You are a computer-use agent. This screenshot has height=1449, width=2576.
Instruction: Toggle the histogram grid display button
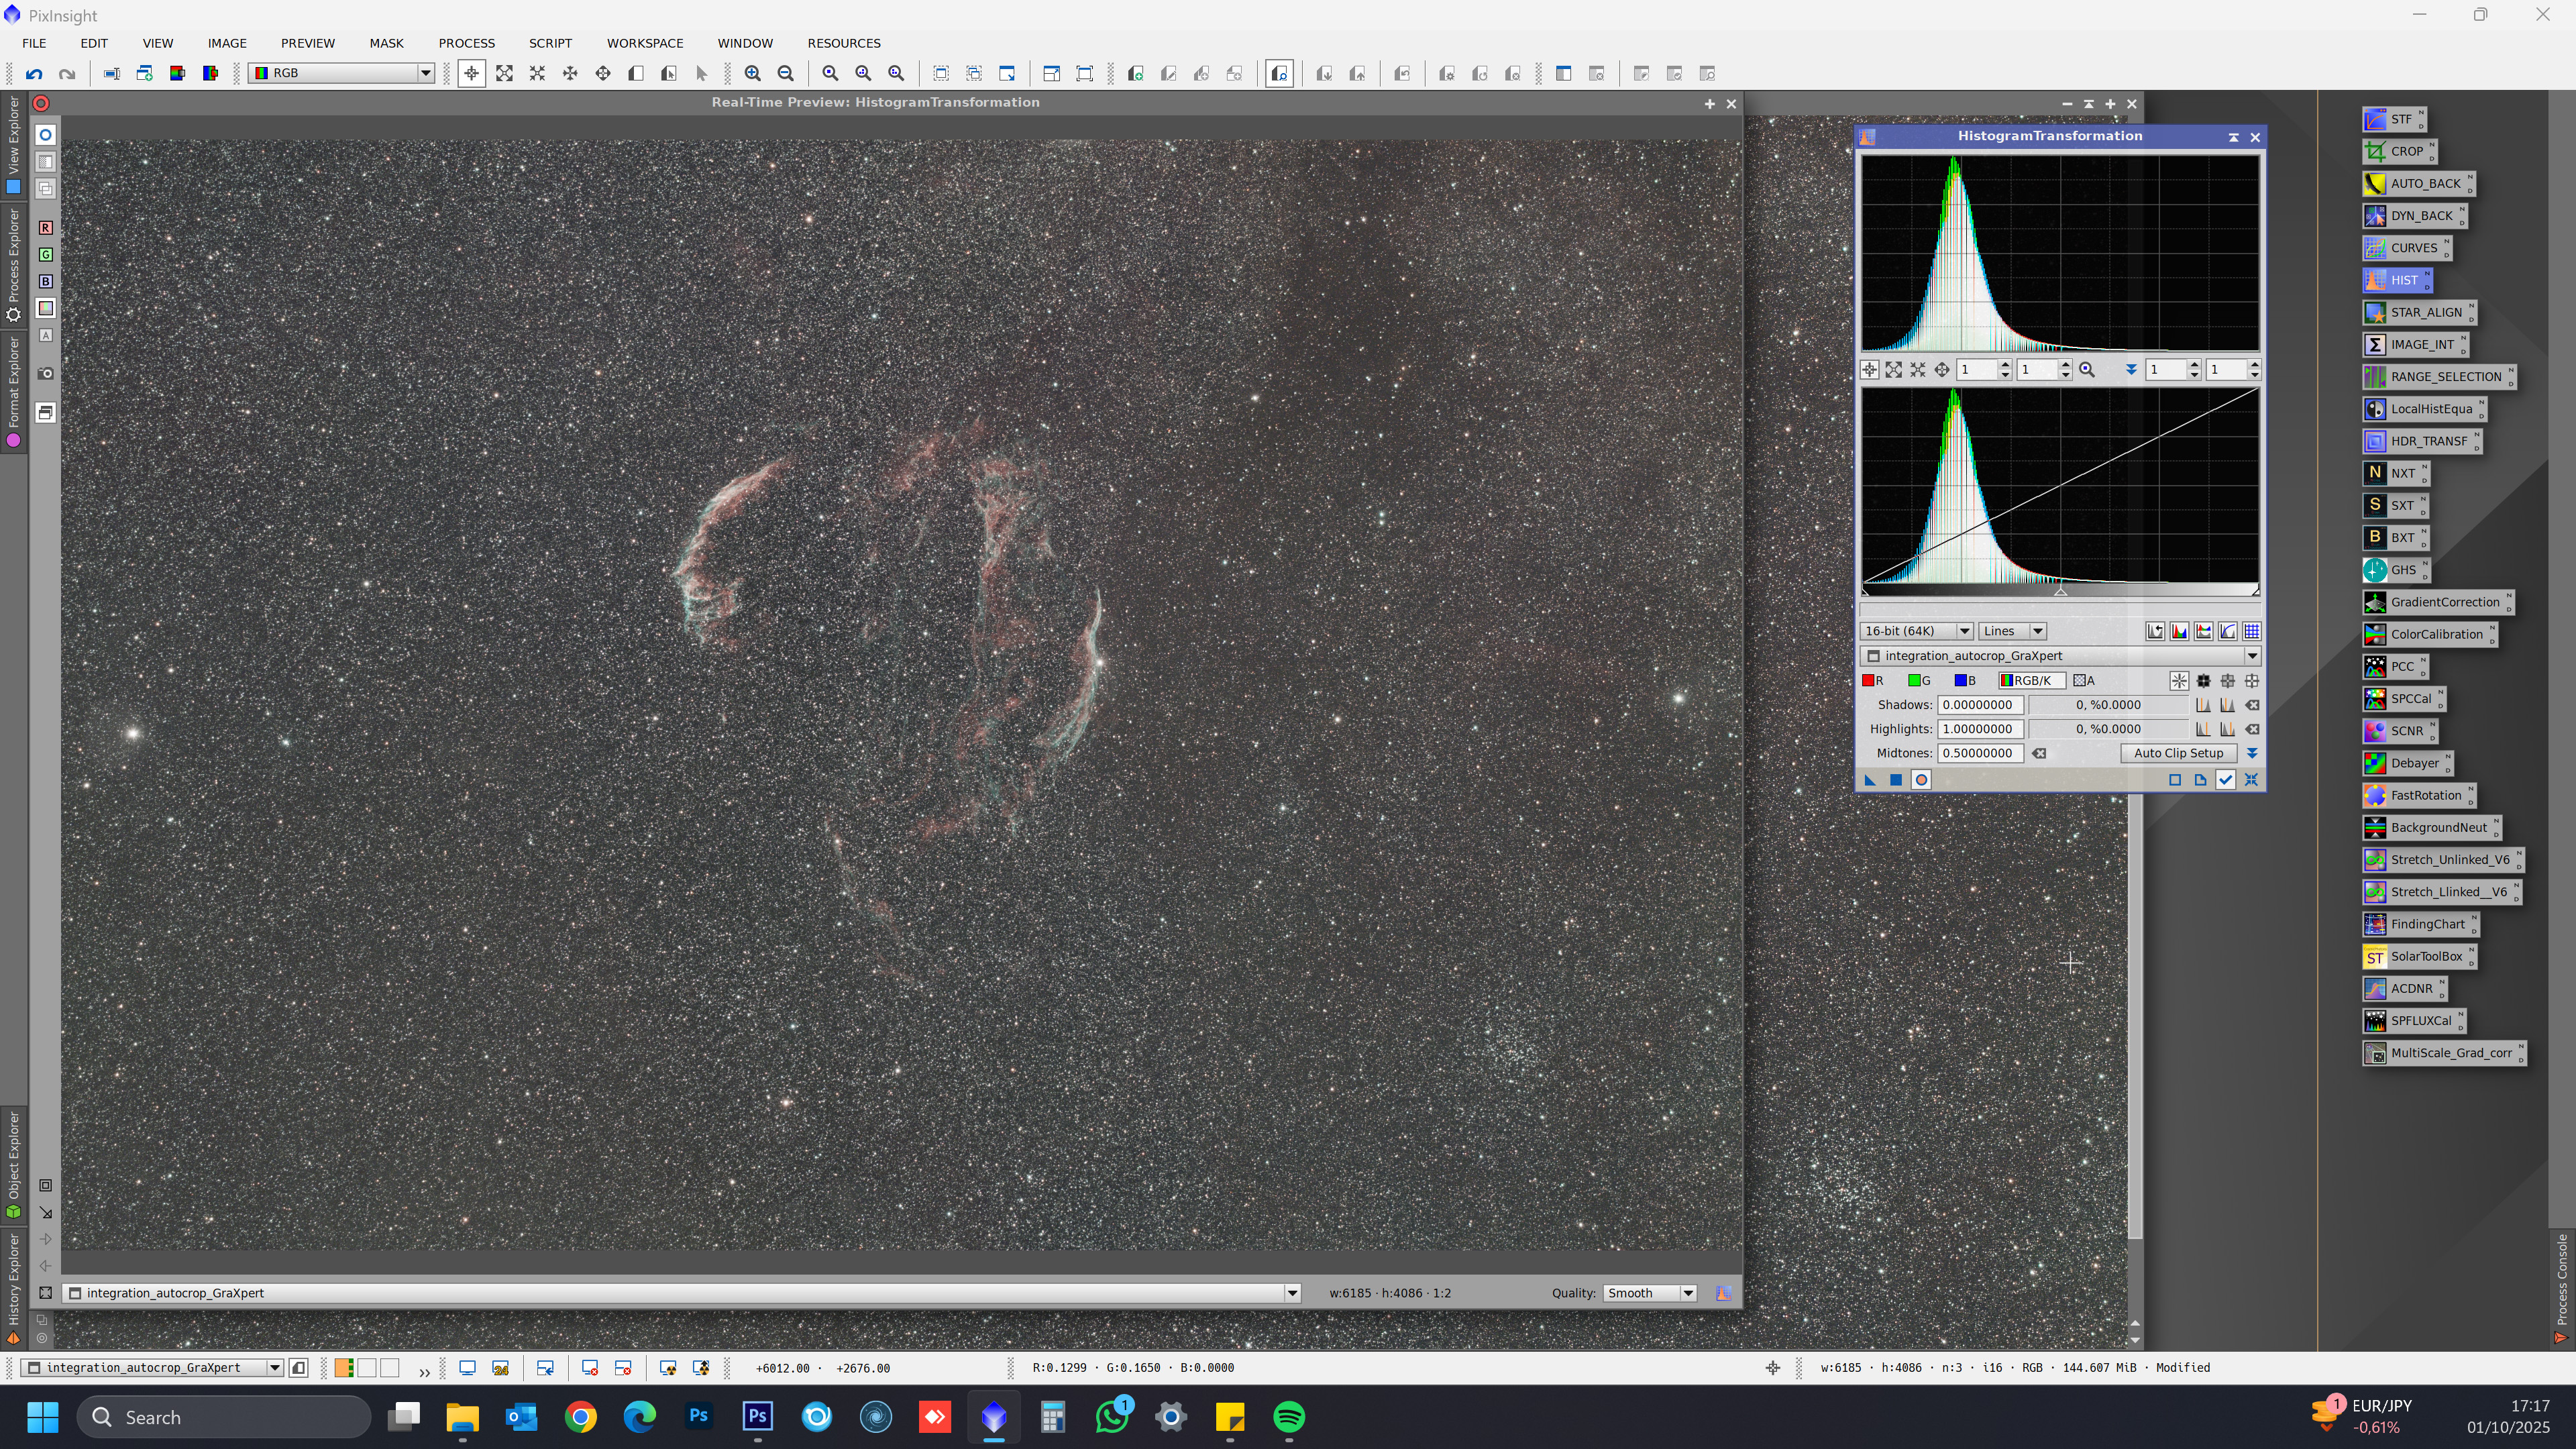pyautogui.click(x=2251, y=631)
